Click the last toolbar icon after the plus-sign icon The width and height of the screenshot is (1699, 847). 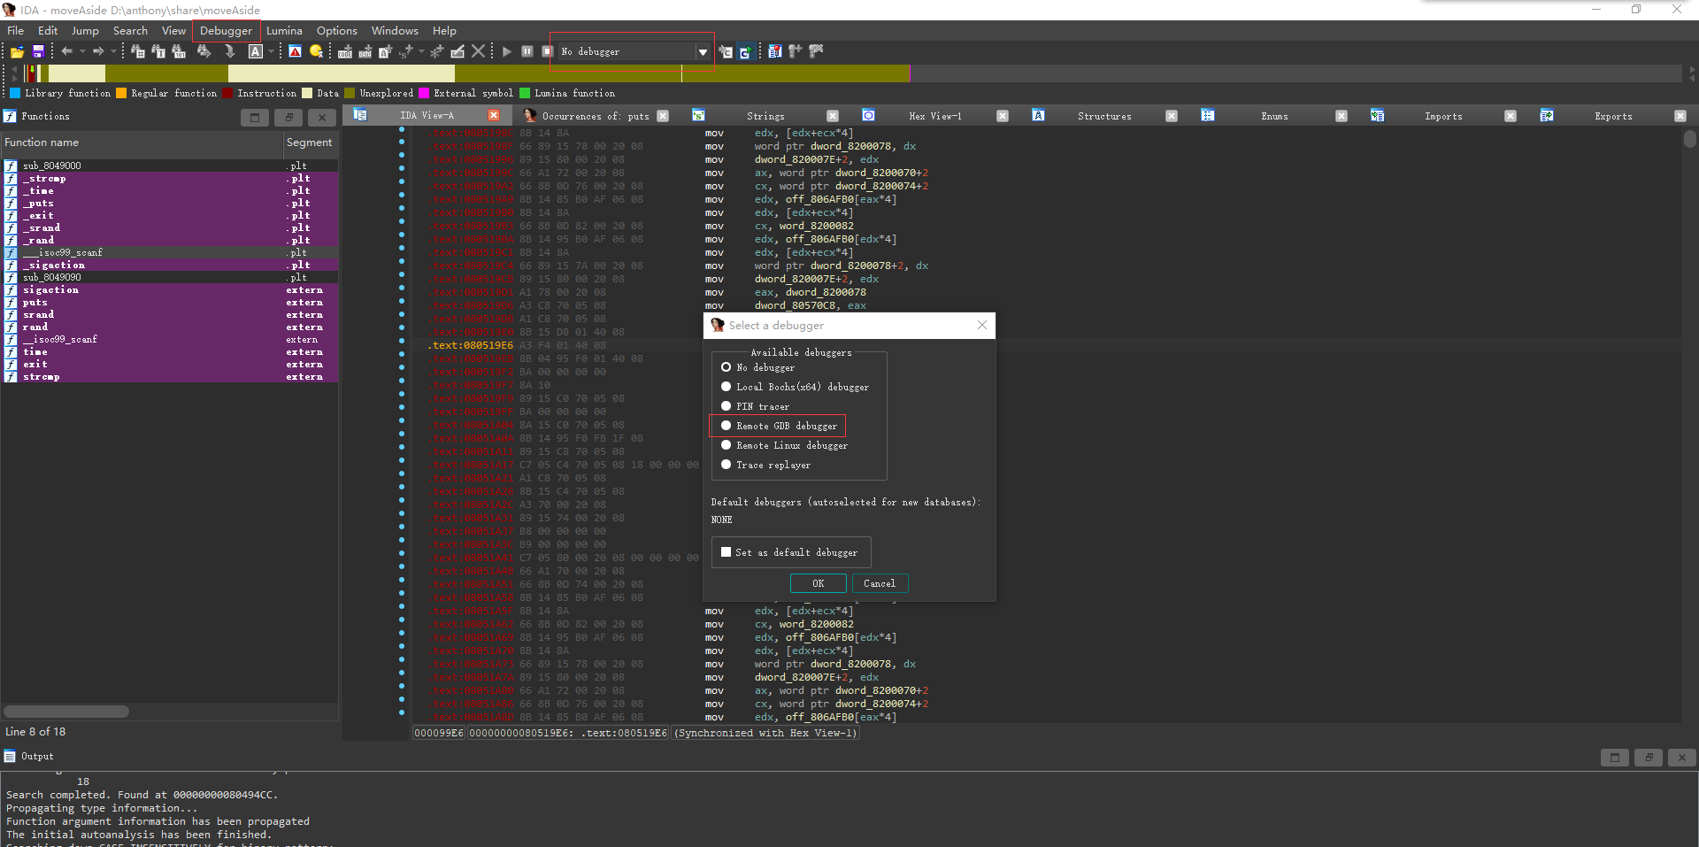point(816,51)
